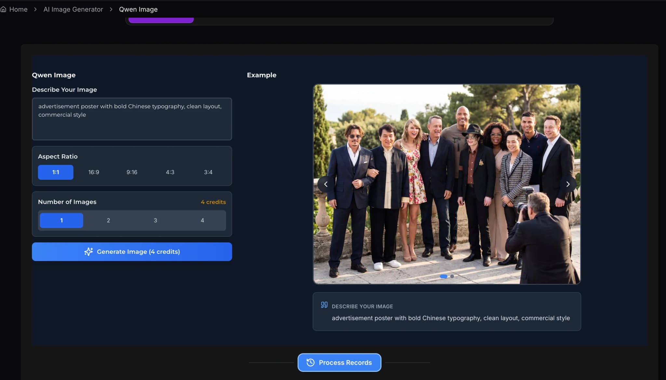Click the first carousel indicator dot
Image resolution: width=666 pixels, height=380 pixels.
pyautogui.click(x=444, y=276)
